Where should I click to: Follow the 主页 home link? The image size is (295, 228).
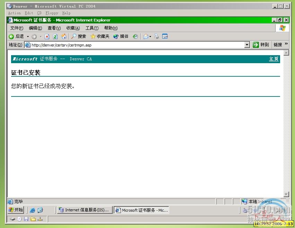[x=274, y=59]
